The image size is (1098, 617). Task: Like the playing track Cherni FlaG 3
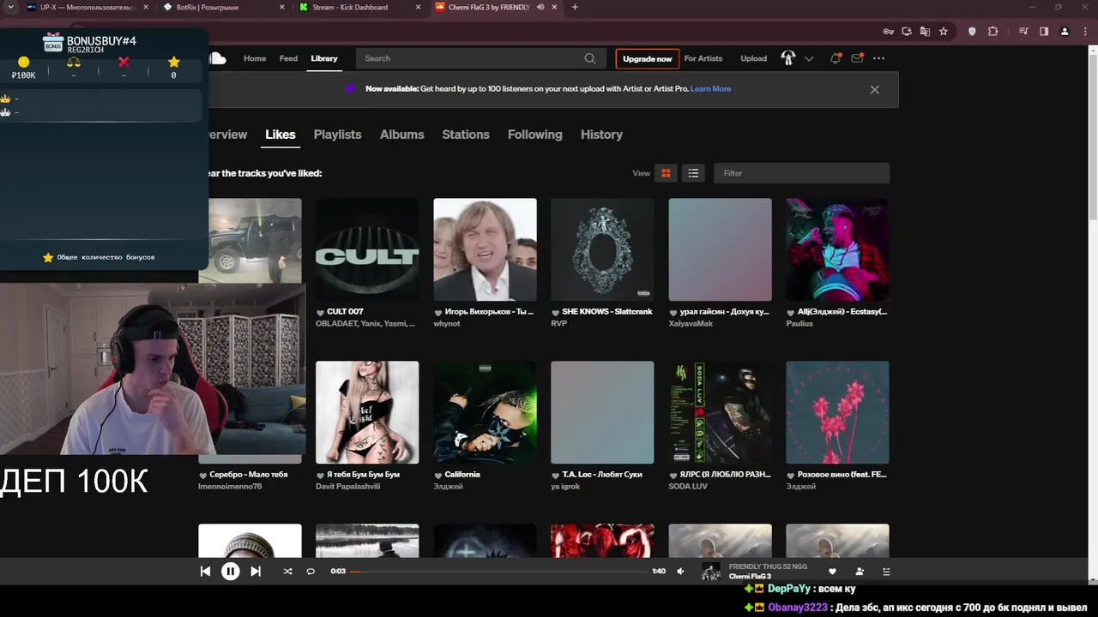click(x=832, y=572)
